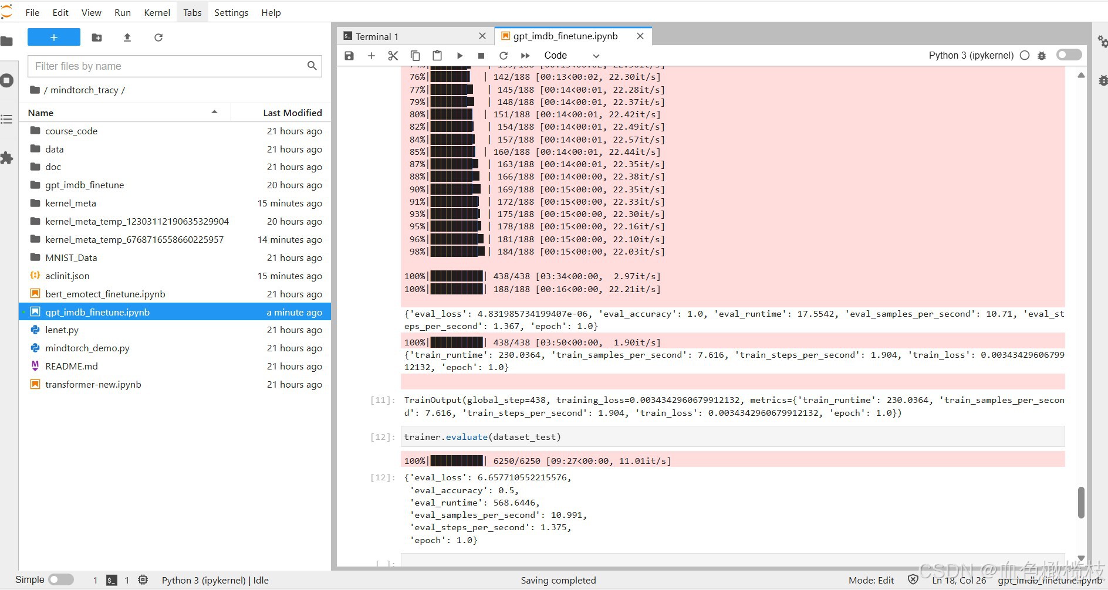1108x590 pixels.
Task: Open the Run menu
Action: pyautogui.click(x=123, y=12)
